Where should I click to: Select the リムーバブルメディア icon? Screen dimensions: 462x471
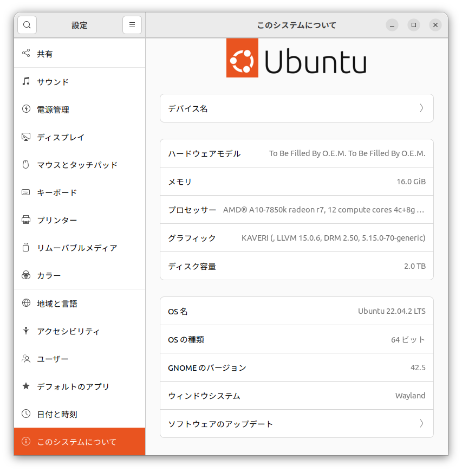tap(26, 248)
